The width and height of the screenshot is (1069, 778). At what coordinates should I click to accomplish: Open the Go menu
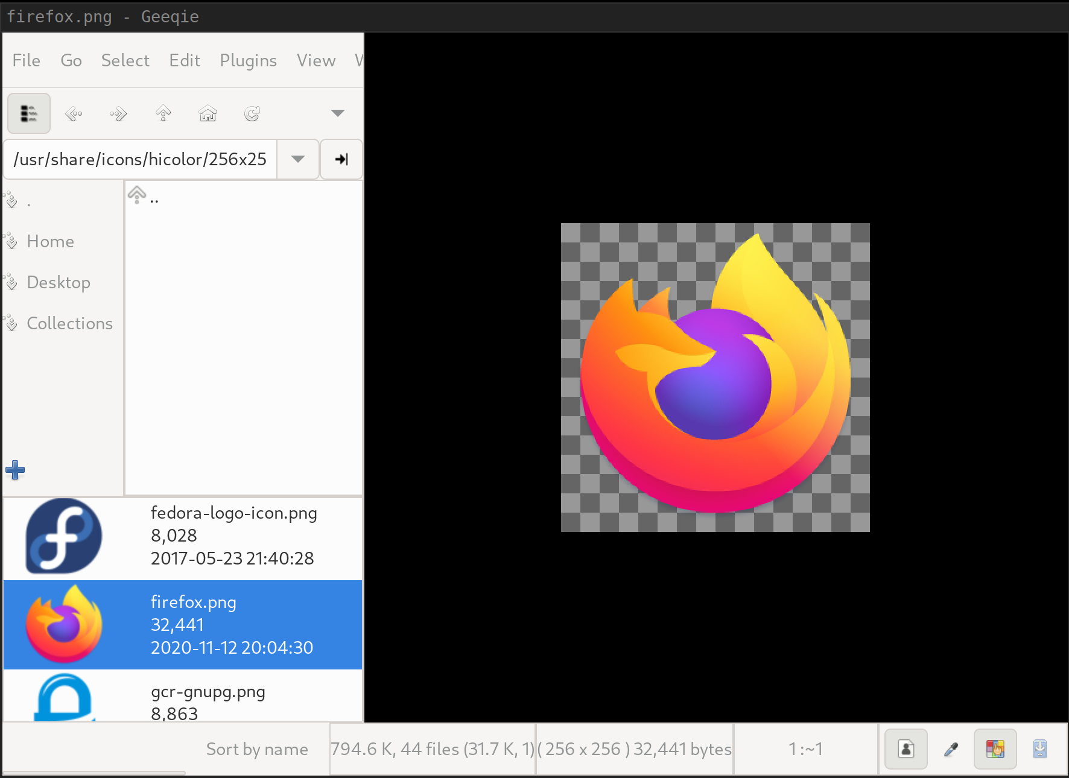click(x=71, y=60)
